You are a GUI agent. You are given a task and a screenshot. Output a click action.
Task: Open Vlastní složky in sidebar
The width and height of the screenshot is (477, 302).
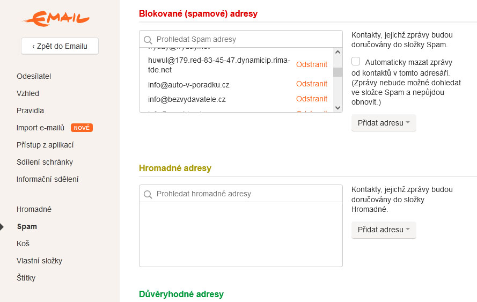[39, 261]
